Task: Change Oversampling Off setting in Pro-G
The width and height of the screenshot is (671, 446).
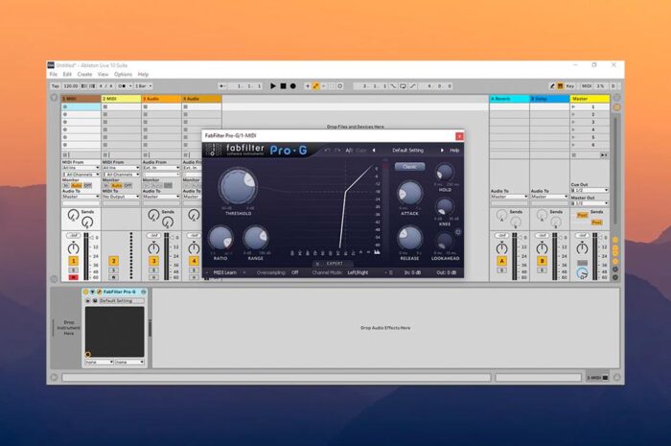Action: pos(295,272)
